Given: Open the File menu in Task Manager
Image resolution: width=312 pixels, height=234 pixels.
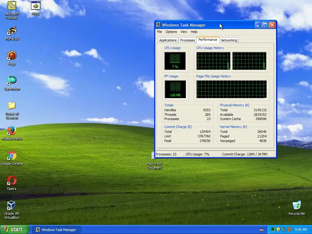Looking at the screenshot, I should tap(159, 32).
